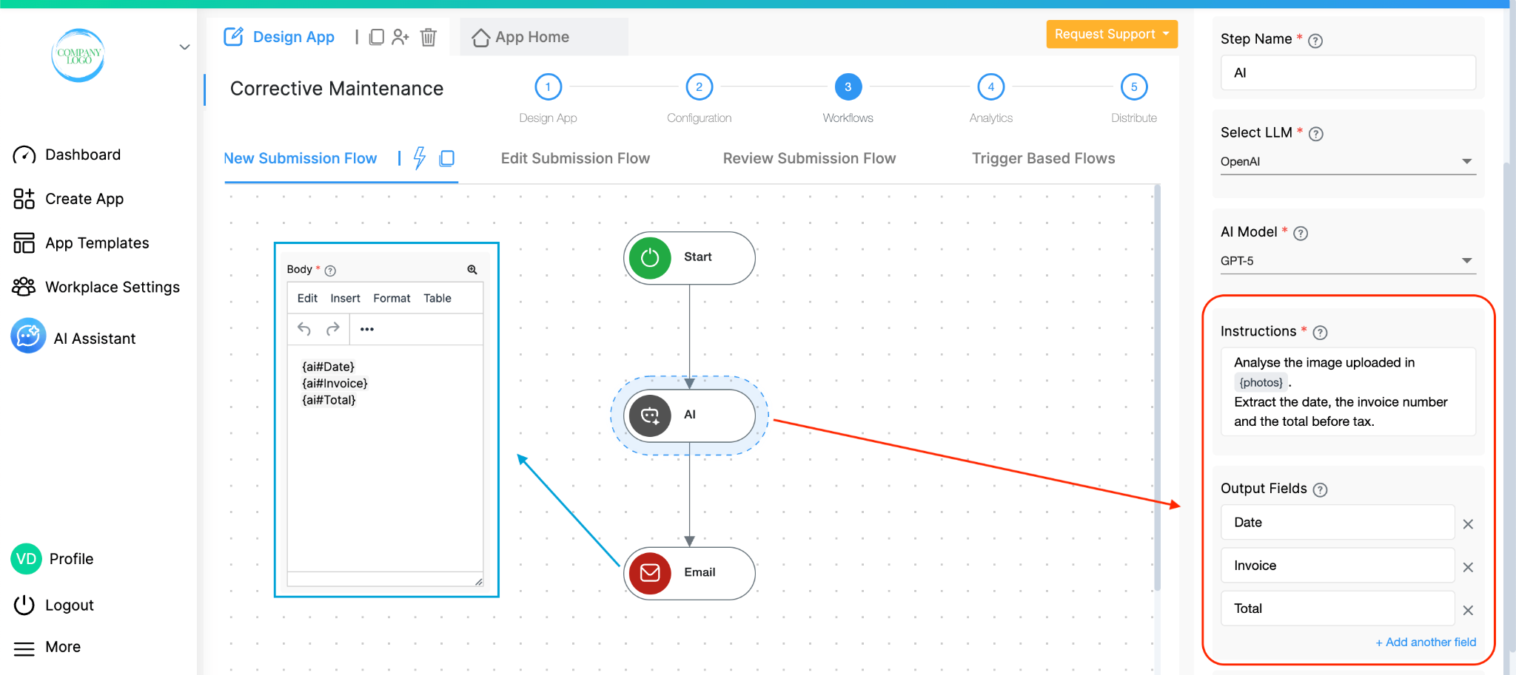The height and width of the screenshot is (675, 1516).
Task: Click the Date output field
Action: pyautogui.click(x=1338, y=522)
